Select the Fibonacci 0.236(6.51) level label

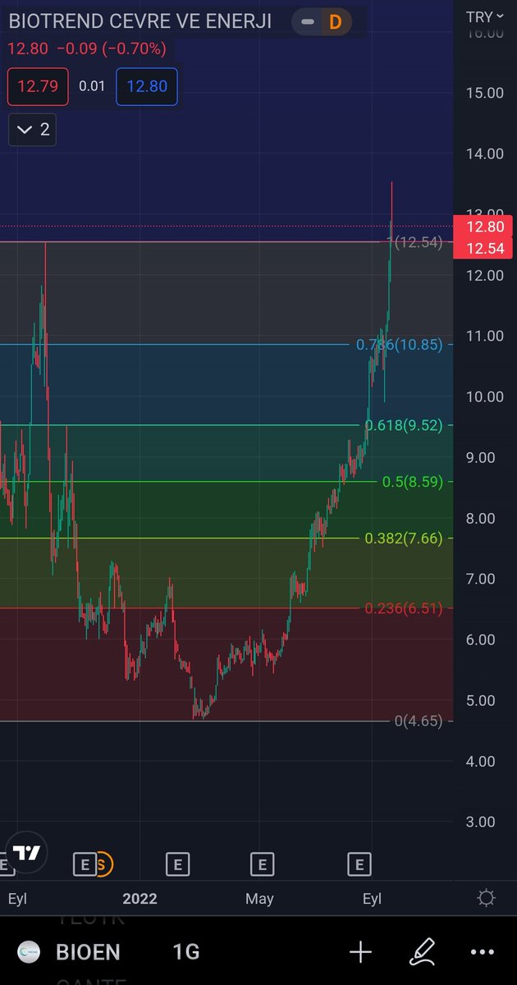[x=403, y=608]
